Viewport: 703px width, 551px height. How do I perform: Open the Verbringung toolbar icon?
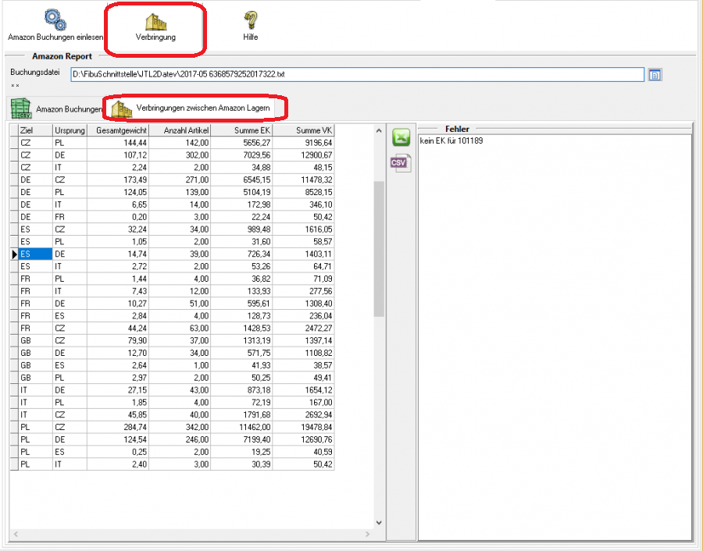(x=155, y=22)
